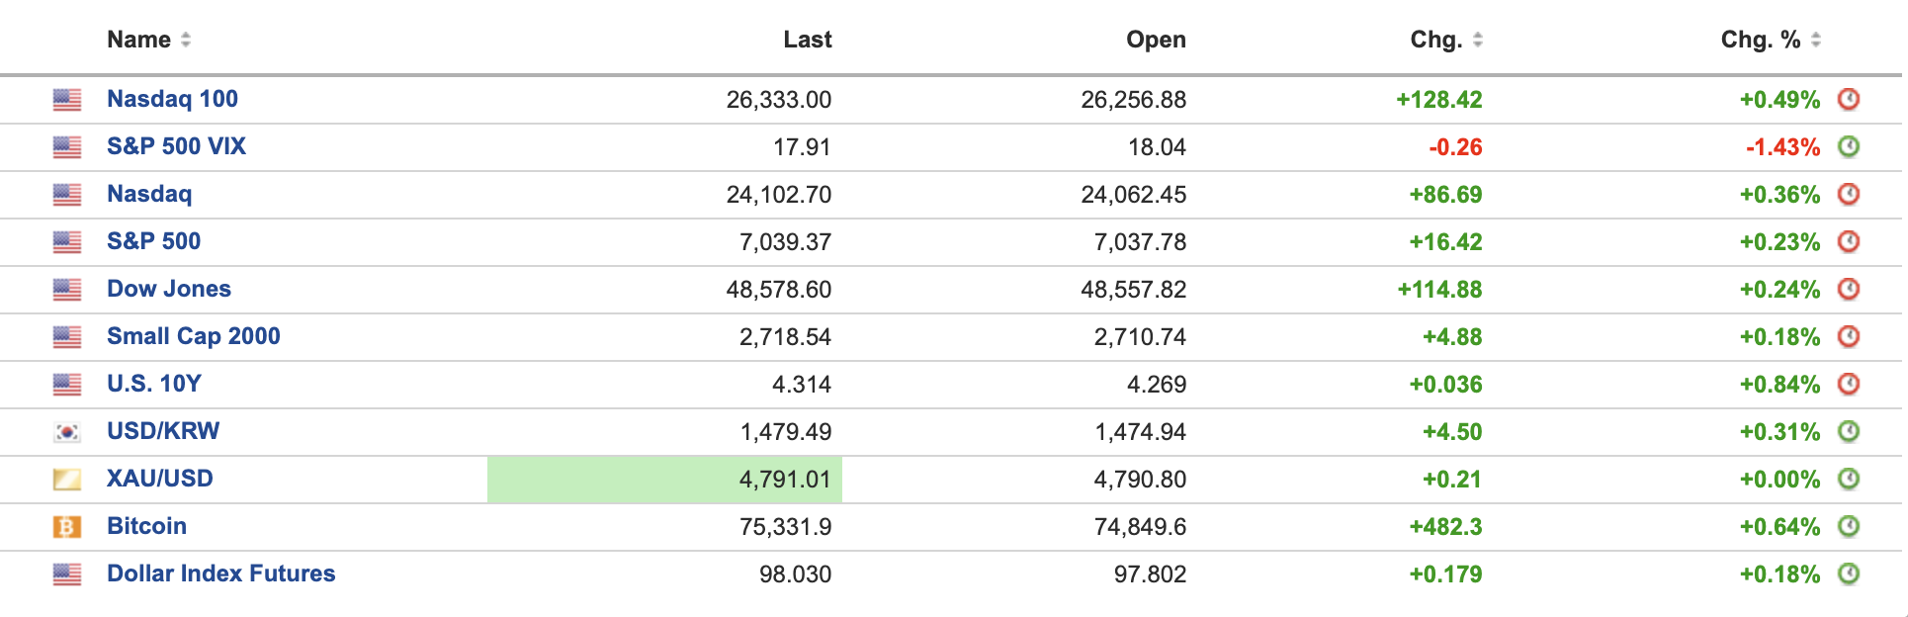This screenshot has height=617, width=1908.
Task: Click the US flag icon beside Dow Jones
Action: click(67, 290)
